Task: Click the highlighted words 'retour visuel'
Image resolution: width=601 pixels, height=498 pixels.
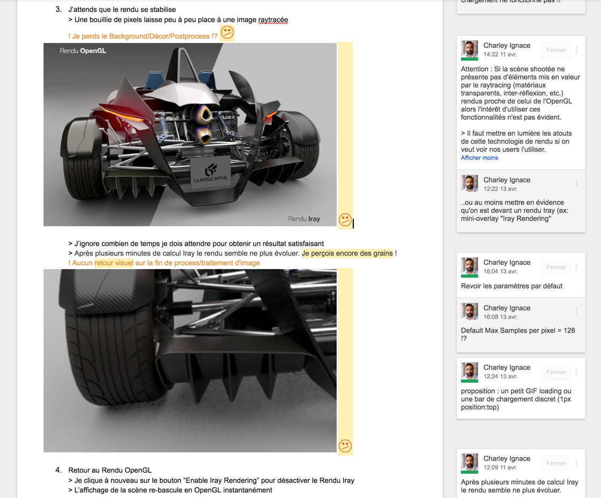Action: click(114, 263)
